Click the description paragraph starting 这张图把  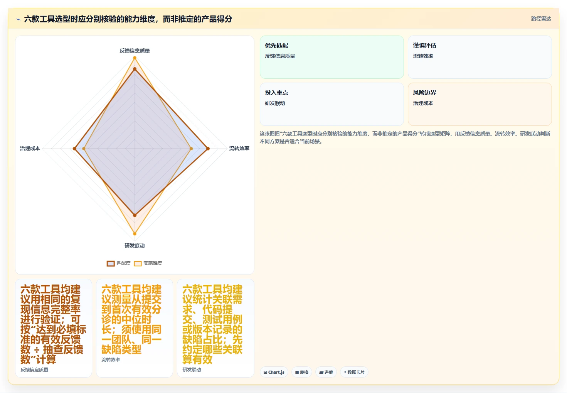(x=405, y=137)
